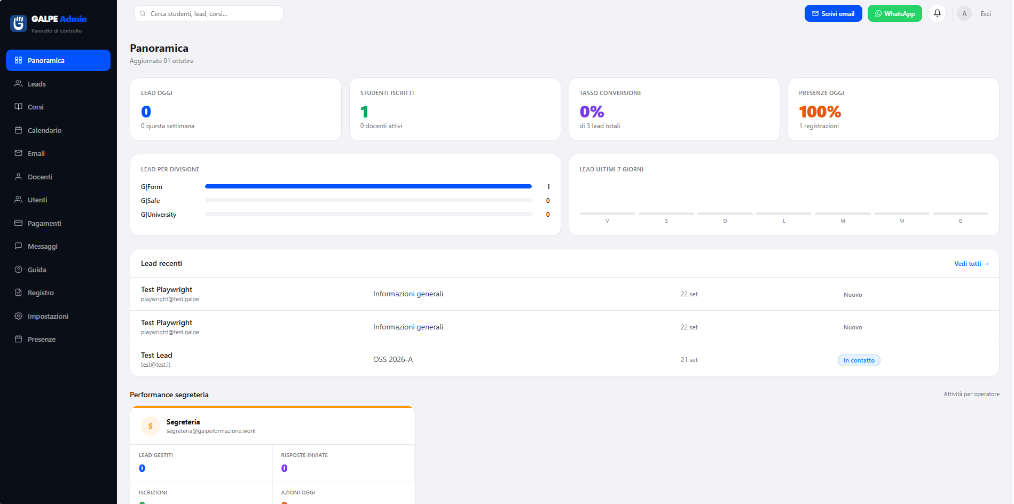This screenshot has height=504, width=1014.
Task: Click the Calendario calendar icon
Action: tap(18, 130)
